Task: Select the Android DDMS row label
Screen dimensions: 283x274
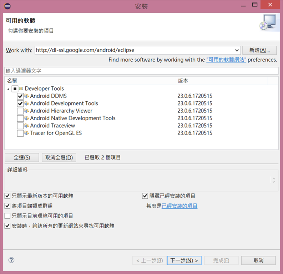Action: 49,96
